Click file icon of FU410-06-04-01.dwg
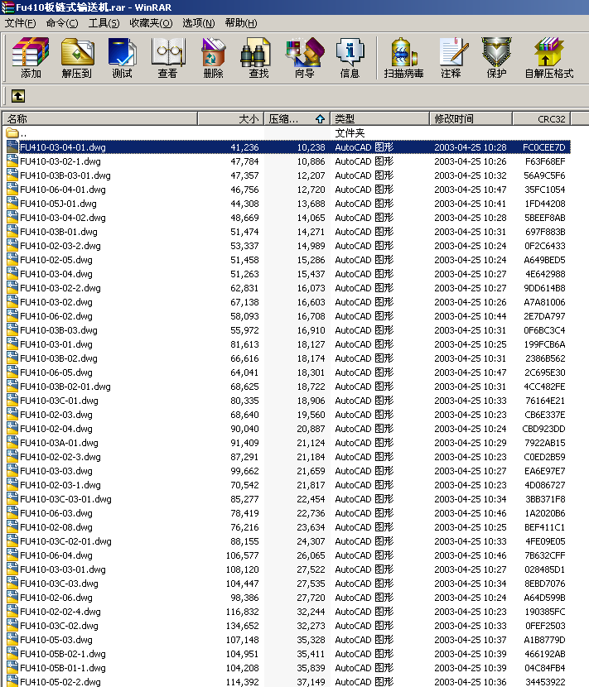589x687 pixels. pos(12,190)
